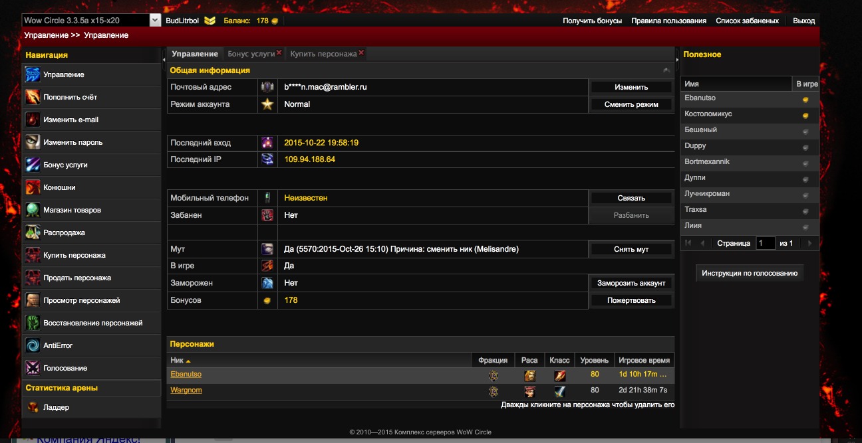Open Список забаненых in top menu

tap(747, 21)
